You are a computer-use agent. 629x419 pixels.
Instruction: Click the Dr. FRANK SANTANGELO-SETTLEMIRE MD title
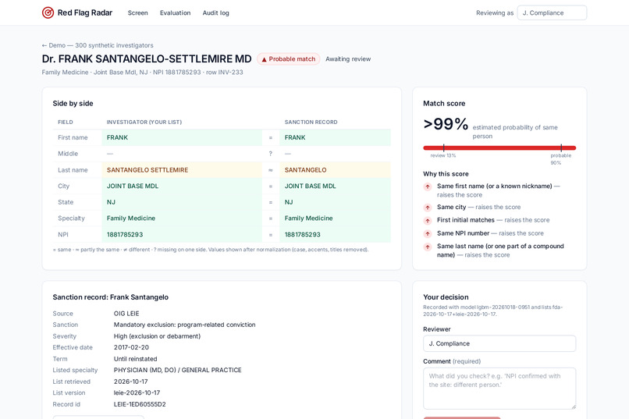[x=147, y=59]
